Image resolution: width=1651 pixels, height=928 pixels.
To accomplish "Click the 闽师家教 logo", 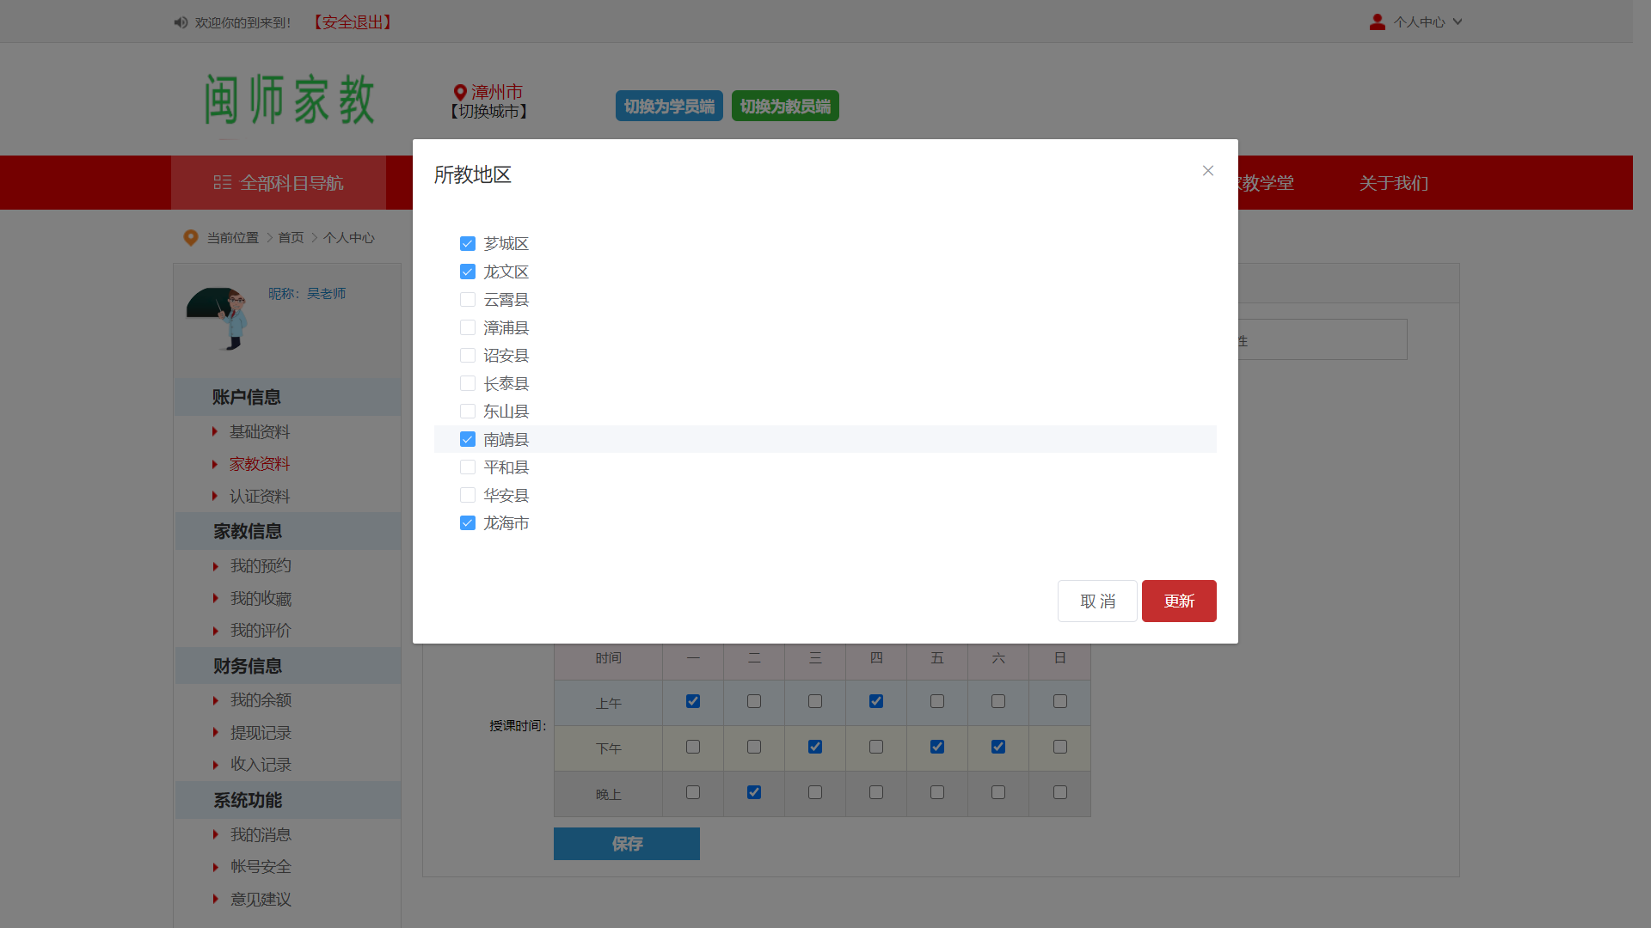I will tap(289, 100).
